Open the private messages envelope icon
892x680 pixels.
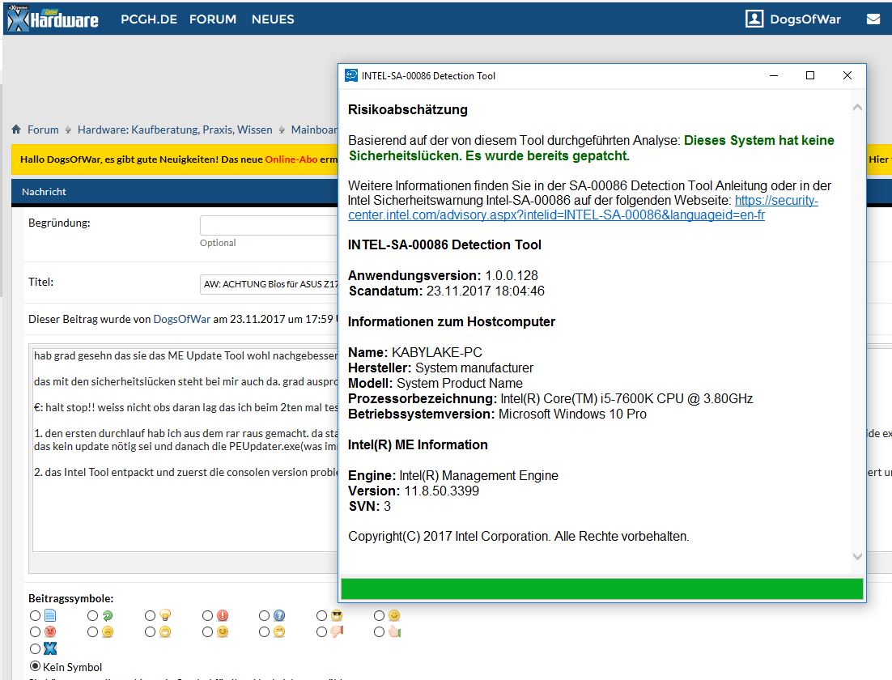[873, 19]
